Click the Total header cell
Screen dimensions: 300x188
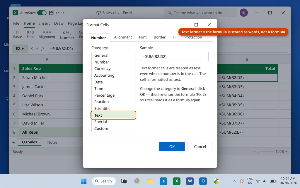click(247, 68)
